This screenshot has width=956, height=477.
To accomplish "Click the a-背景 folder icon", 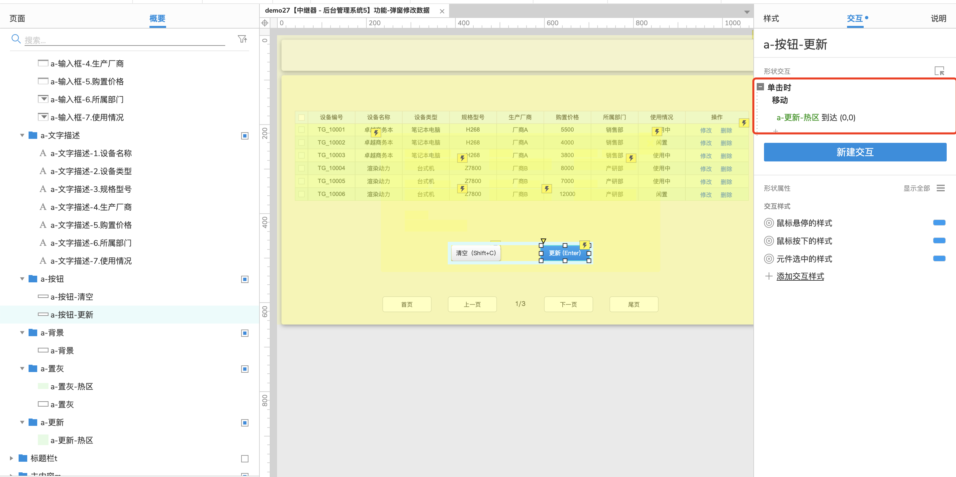I will 33,333.
